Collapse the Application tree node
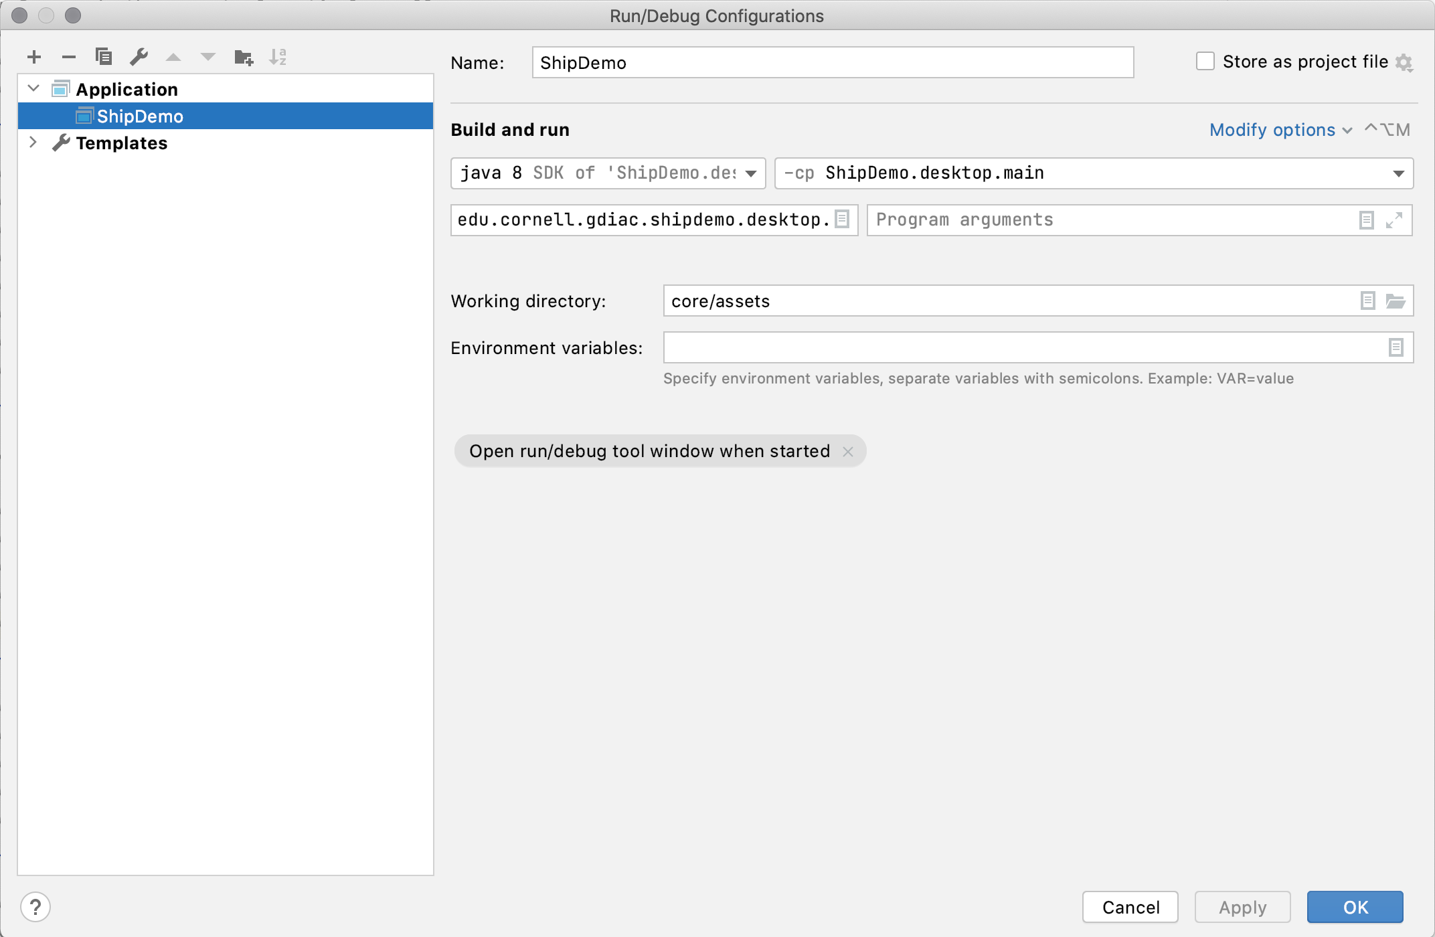1435x937 pixels. pos(33,89)
